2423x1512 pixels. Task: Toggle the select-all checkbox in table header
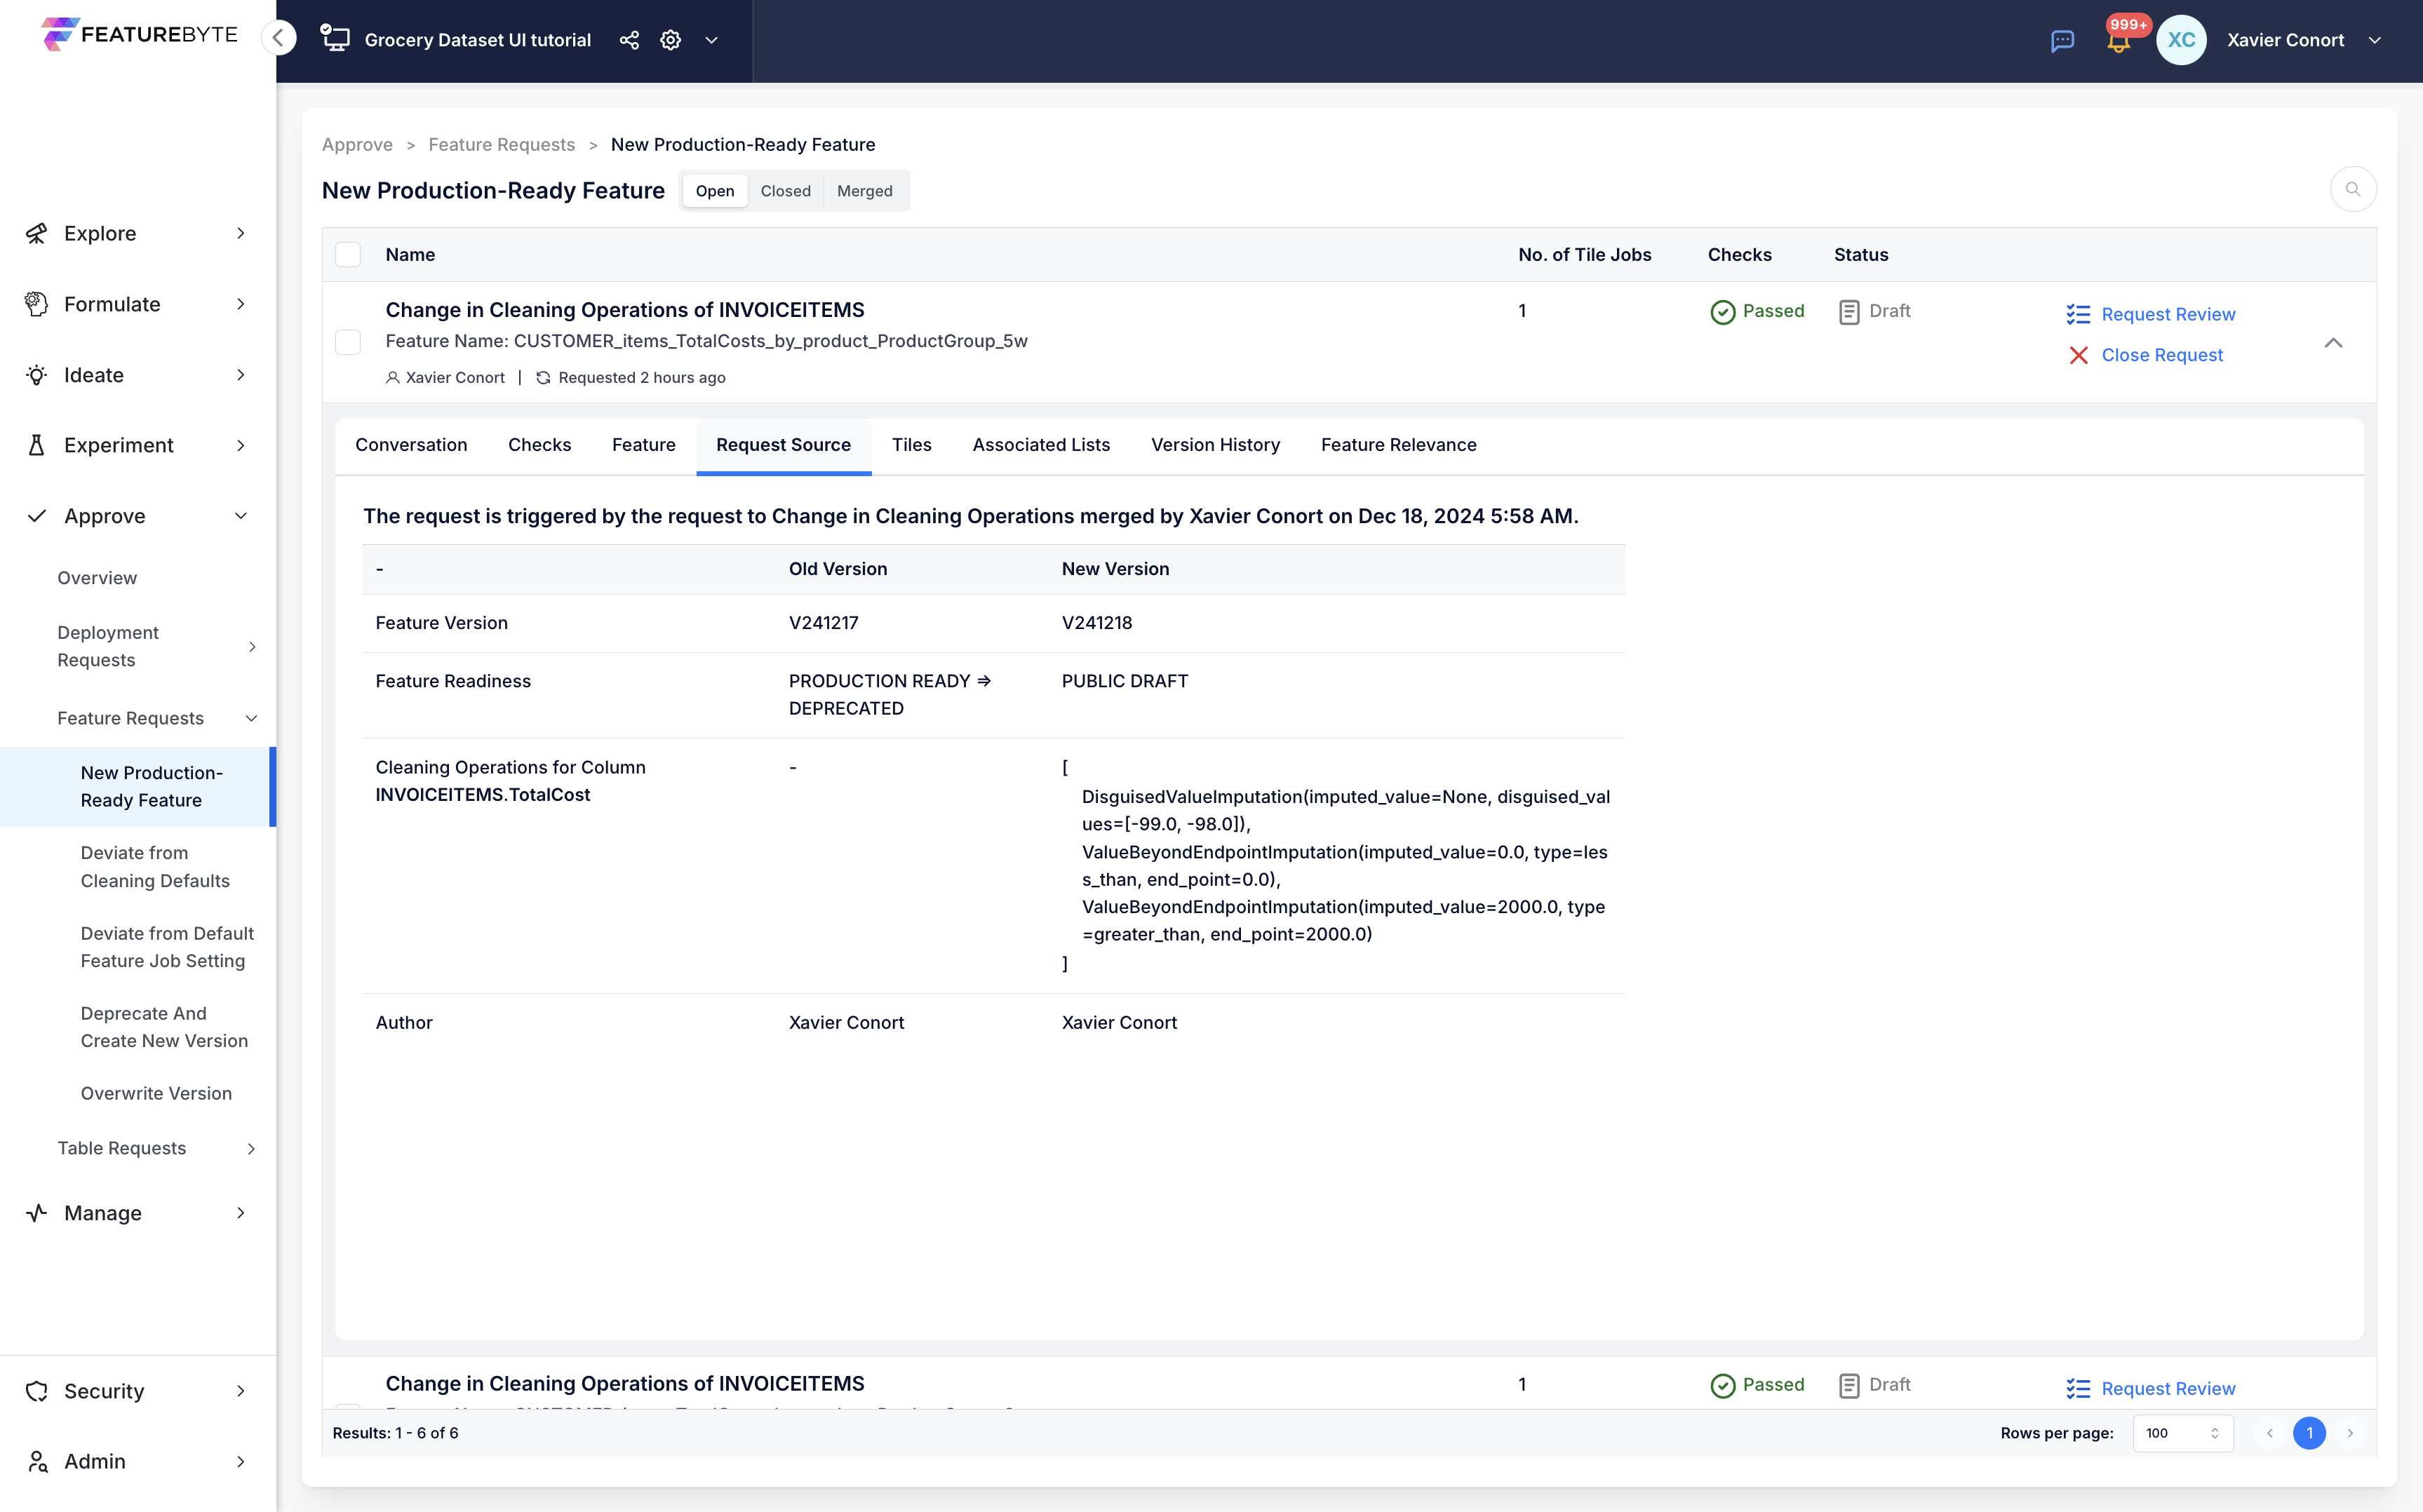pyautogui.click(x=348, y=255)
